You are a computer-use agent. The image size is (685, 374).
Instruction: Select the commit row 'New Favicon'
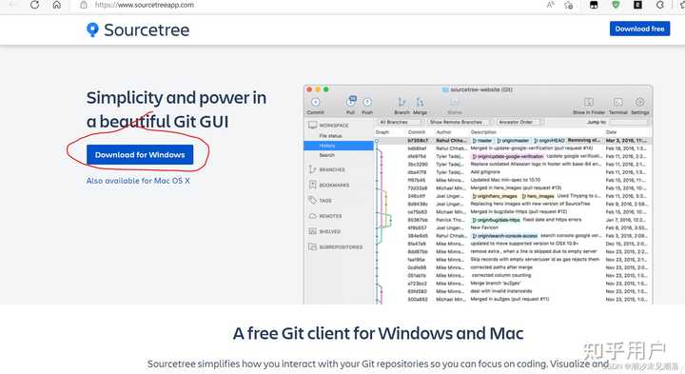click(514, 227)
